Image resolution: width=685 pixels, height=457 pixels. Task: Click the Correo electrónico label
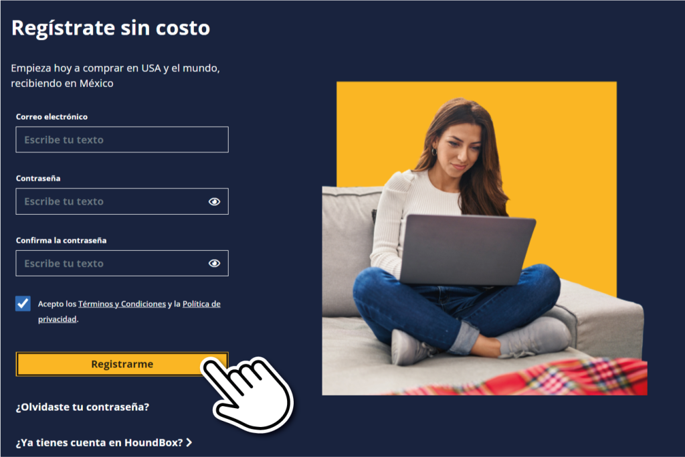(52, 116)
